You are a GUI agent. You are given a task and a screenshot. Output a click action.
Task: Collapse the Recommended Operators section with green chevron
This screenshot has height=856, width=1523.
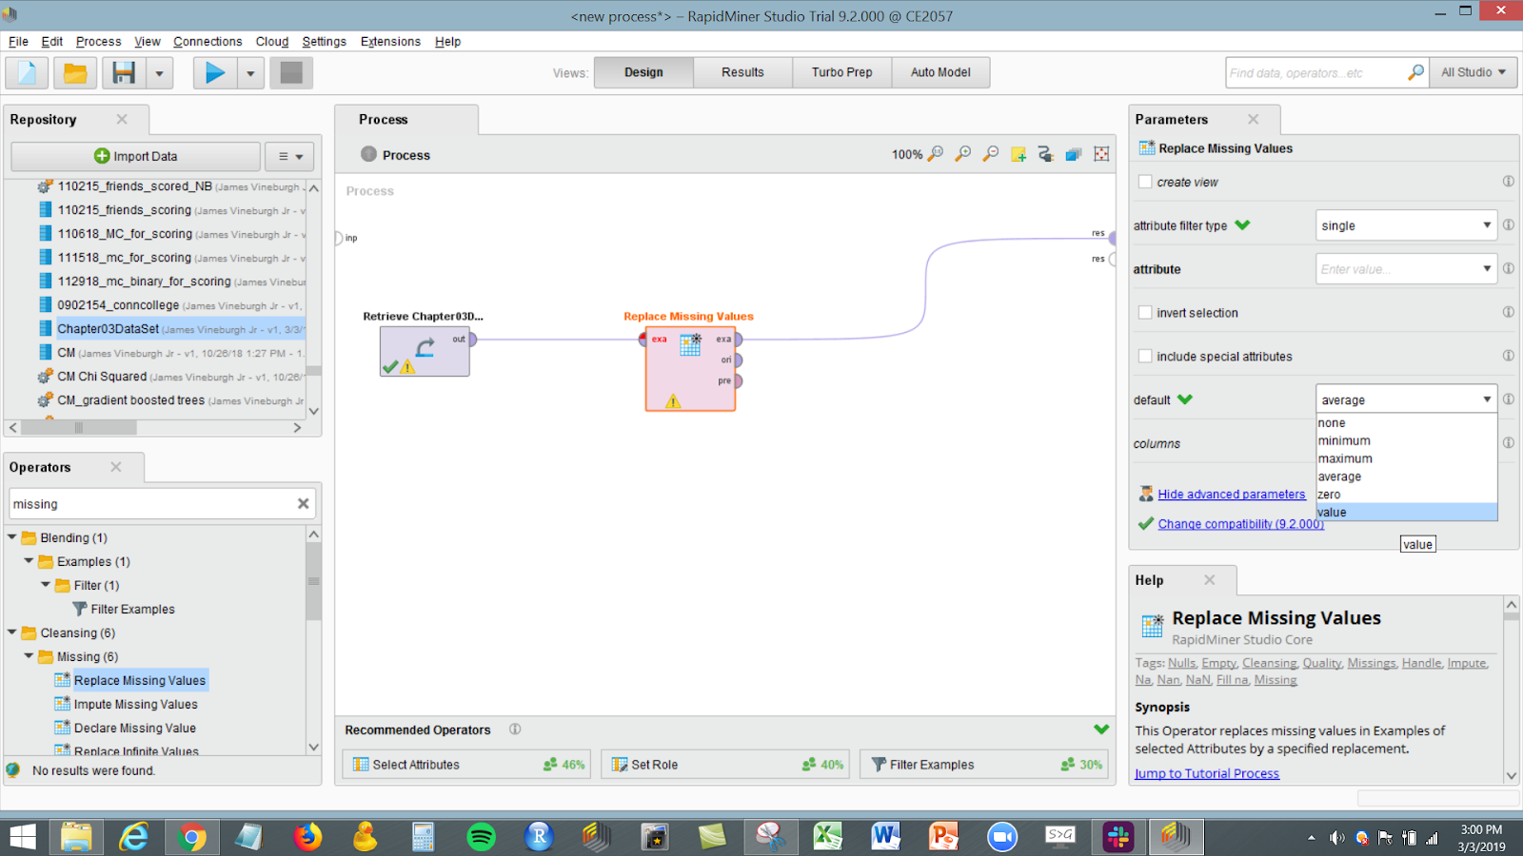pyautogui.click(x=1101, y=730)
